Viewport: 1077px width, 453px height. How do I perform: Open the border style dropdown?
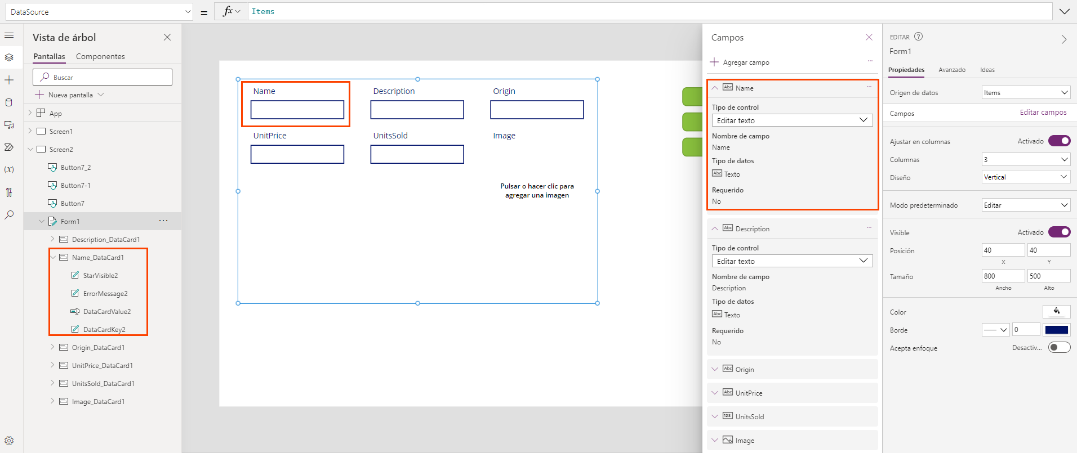tap(995, 330)
